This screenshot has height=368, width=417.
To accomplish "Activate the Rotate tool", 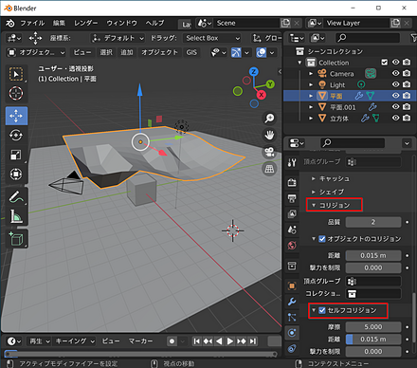I will pyautogui.click(x=16, y=136).
